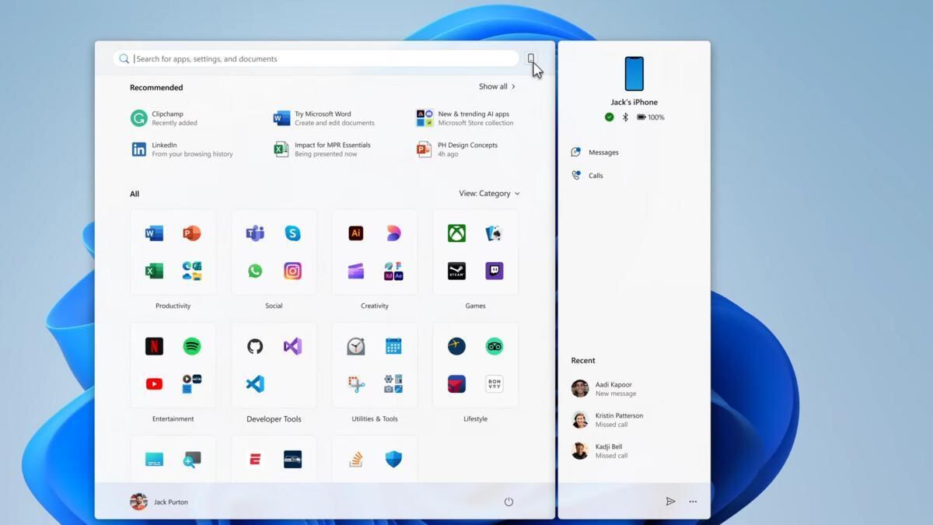Image resolution: width=933 pixels, height=525 pixels.
Task: Expand the more apps cluster in Entertainment
Action: point(192,383)
